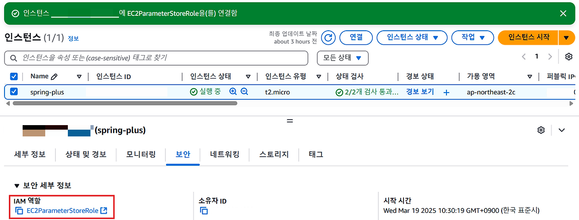Switch to the 태그 tab
This screenshot has width=579, height=220.
coord(316,154)
